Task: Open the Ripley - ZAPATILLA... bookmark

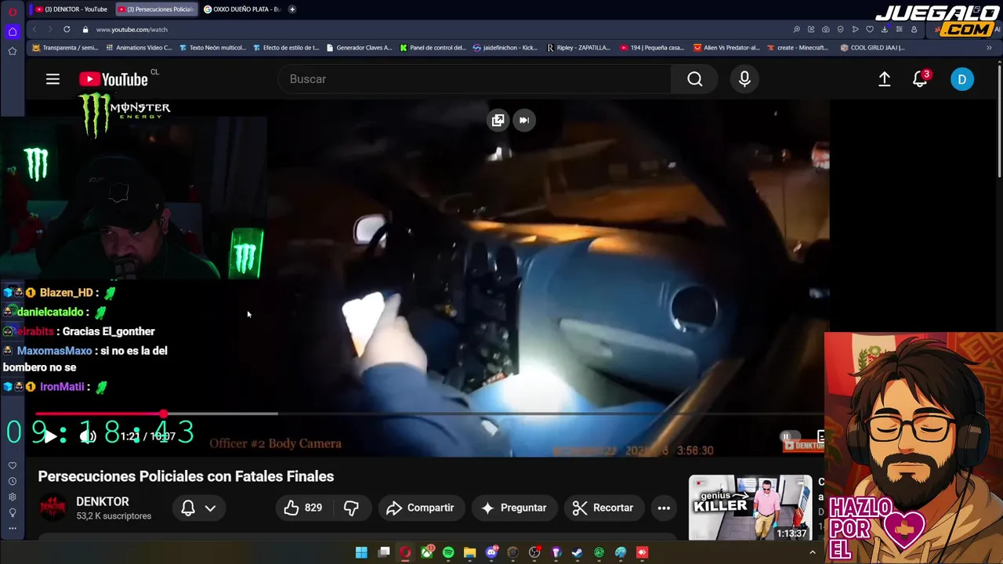Action: 578,47
